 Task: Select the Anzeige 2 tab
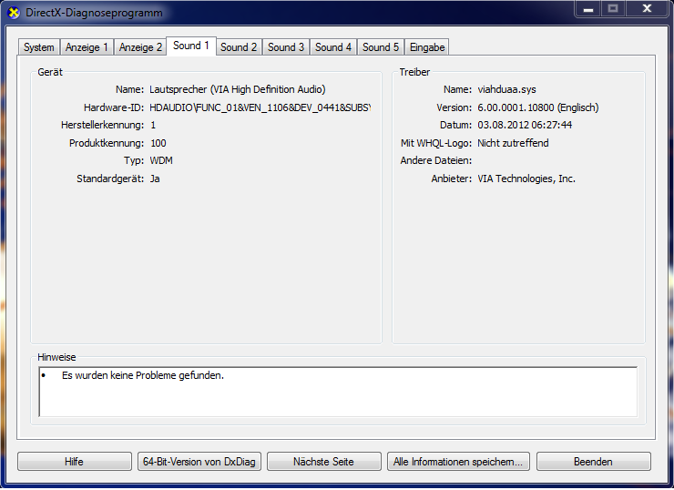tap(140, 47)
